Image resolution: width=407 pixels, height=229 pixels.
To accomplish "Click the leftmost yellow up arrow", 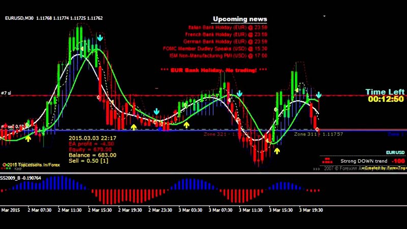I will click(28, 138).
